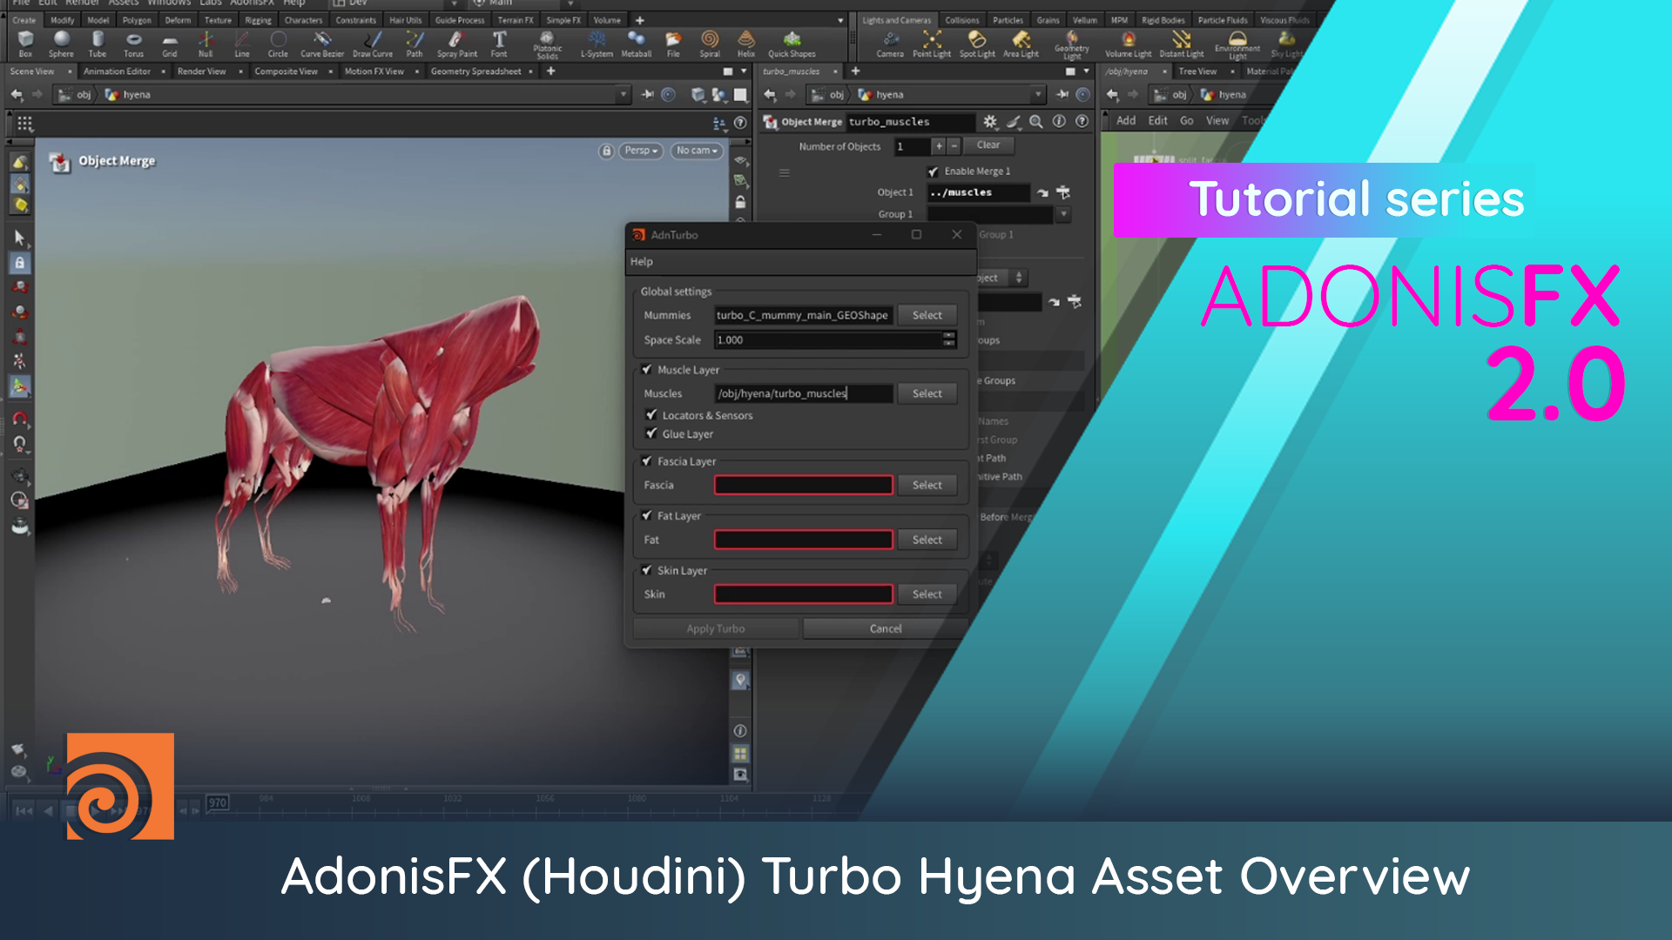The width and height of the screenshot is (1672, 940).
Task: Toggle the Fat Layer checkbox
Action: (x=647, y=515)
